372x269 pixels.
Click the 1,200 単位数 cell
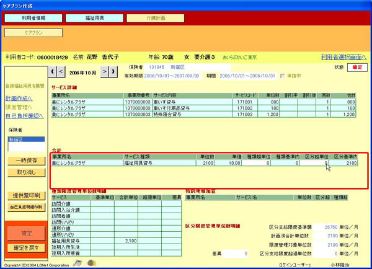pos(269,114)
